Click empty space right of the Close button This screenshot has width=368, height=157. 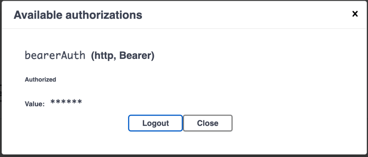coord(288,123)
